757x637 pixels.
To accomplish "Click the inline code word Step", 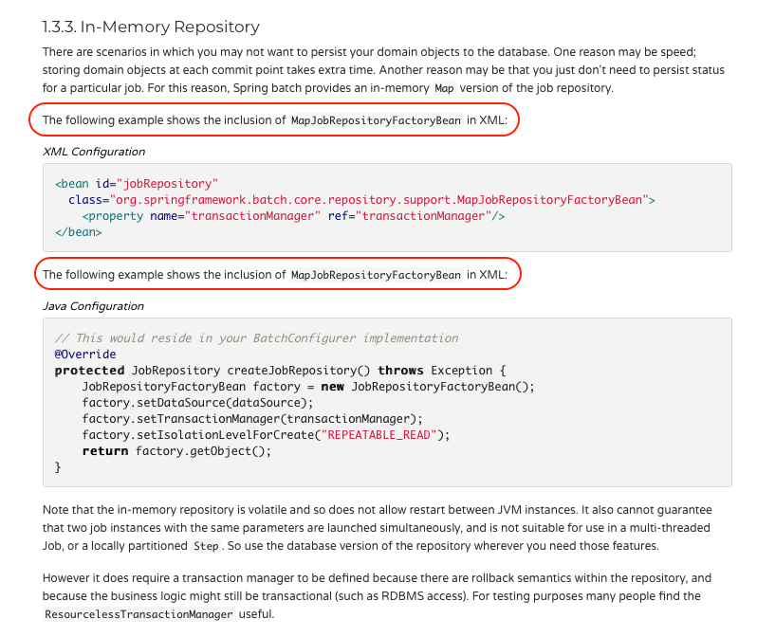I will click(x=206, y=546).
